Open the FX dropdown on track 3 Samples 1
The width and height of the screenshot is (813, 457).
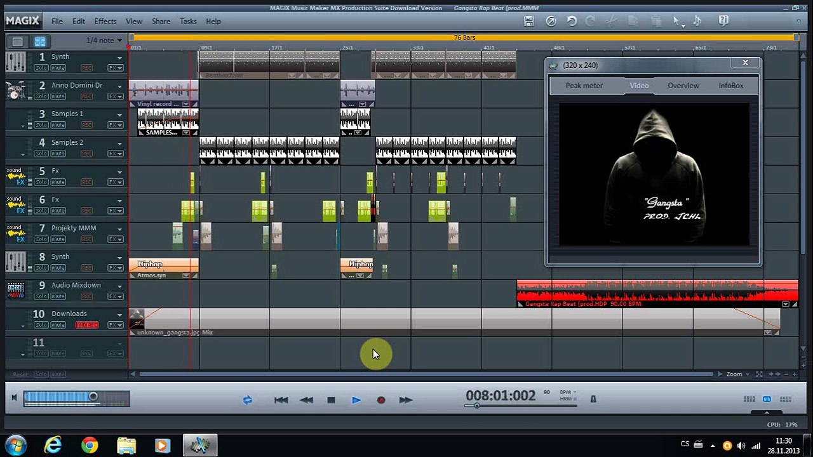116,125
